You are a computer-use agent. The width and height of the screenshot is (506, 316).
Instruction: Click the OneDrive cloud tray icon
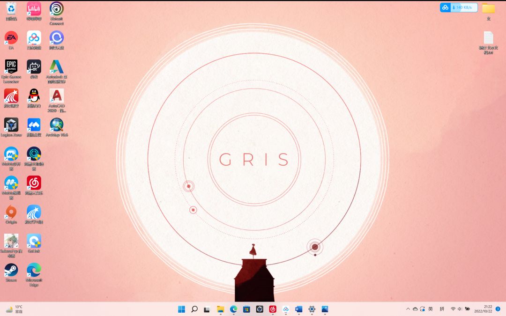415,309
